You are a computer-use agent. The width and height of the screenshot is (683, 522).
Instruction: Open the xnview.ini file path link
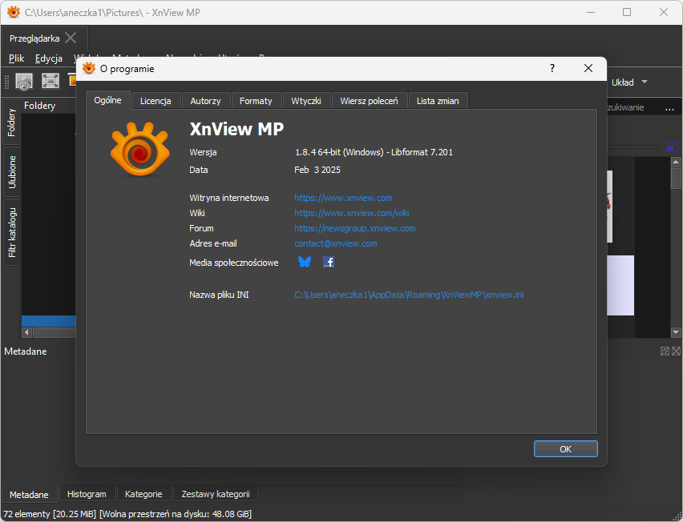[x=409, y=295]
